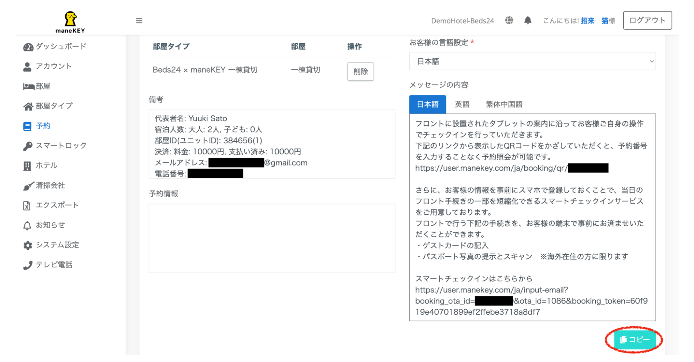Open notifications bell in header
Image resolution: width=694 pixels, height=362 pixels.
click(x=528, y=20)
